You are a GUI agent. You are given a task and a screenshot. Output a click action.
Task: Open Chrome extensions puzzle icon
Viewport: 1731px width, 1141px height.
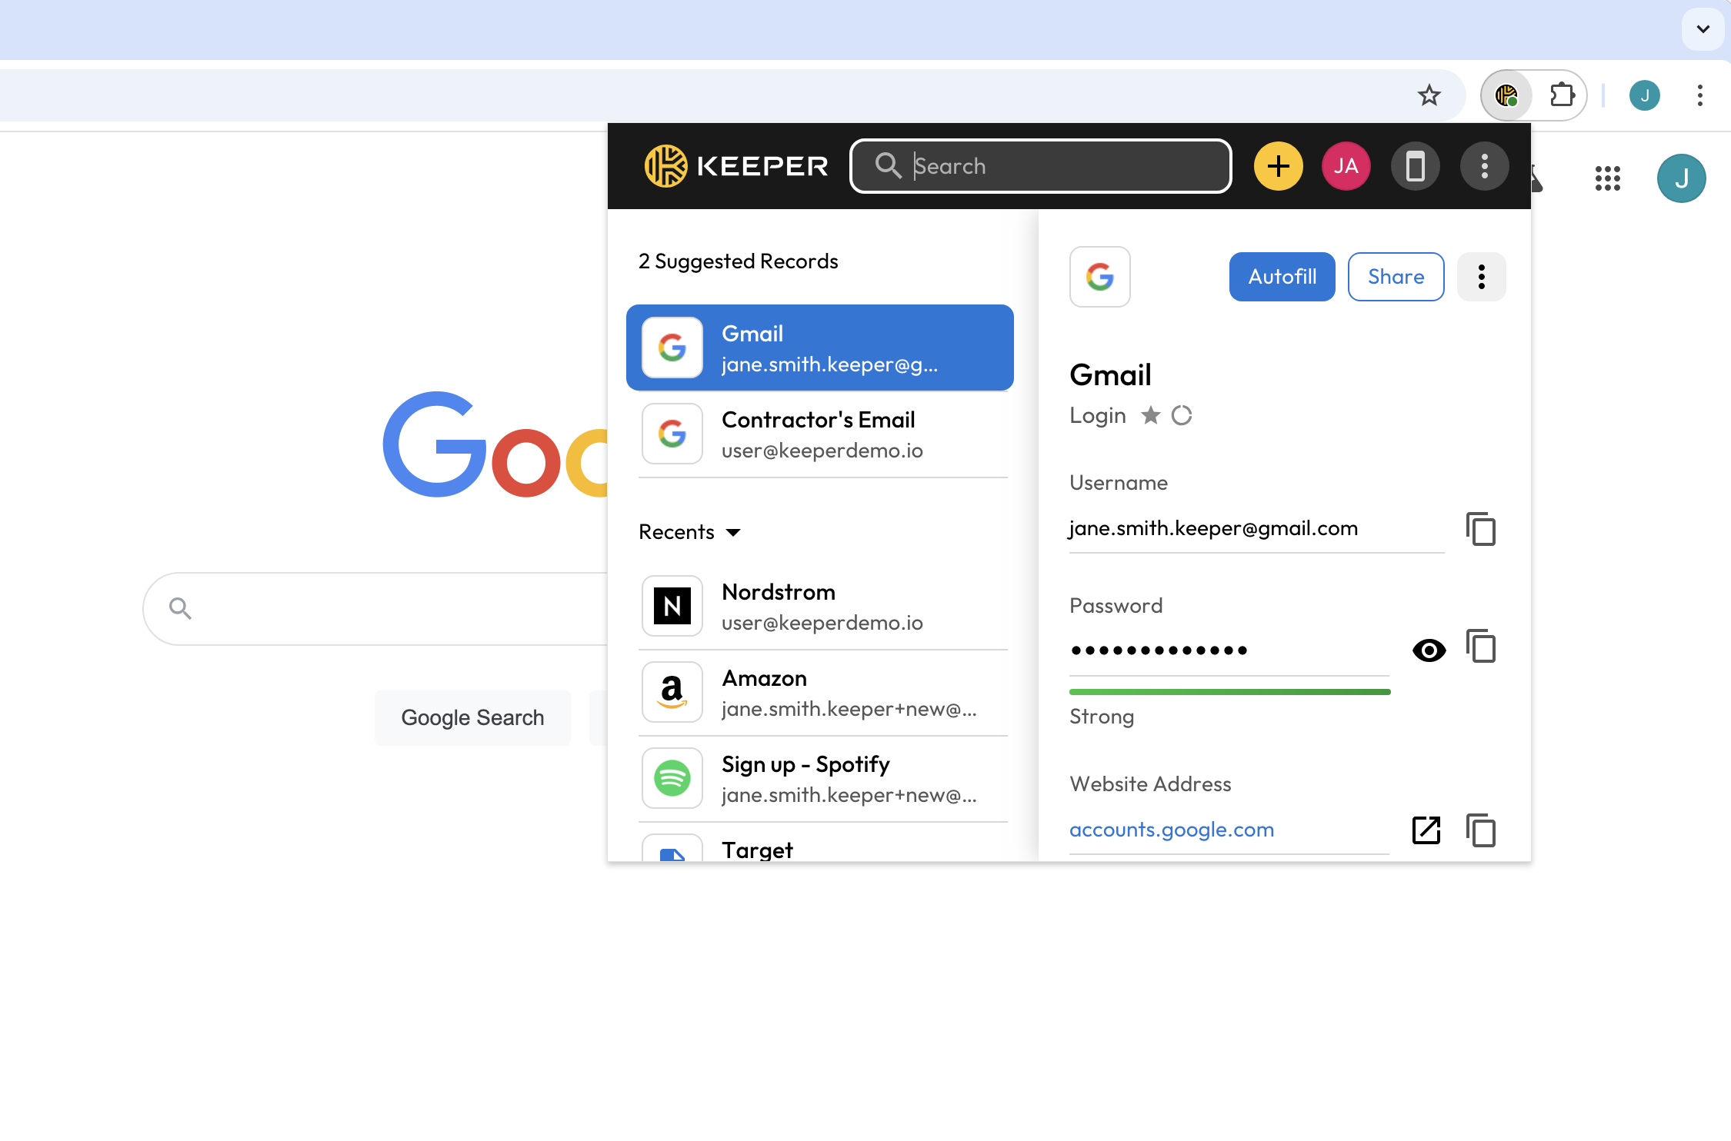click(x=1562, y=95)
